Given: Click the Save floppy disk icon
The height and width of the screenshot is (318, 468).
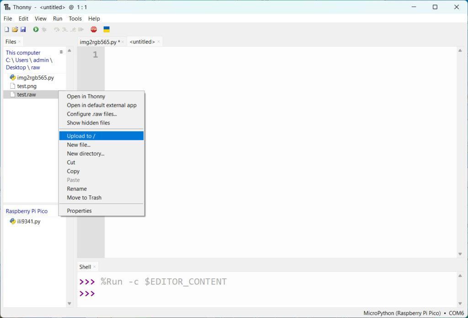Looking at the screenshot, I should (23, 29).
